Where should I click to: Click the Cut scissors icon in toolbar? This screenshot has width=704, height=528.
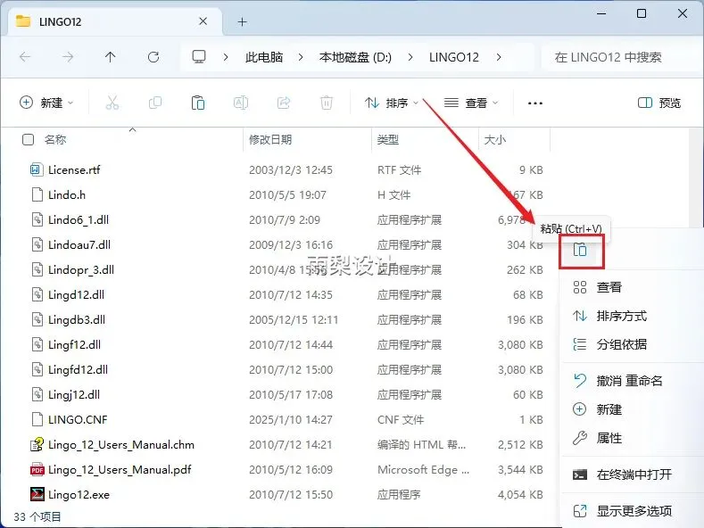click(x=112, y=103)
